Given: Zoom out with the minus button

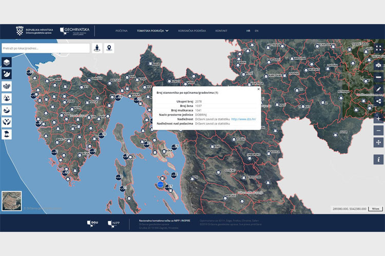Looking at the screenshot, I should click(x=378, y=131).
